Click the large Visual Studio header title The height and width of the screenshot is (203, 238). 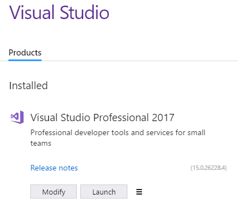click(x=59, y=12)
